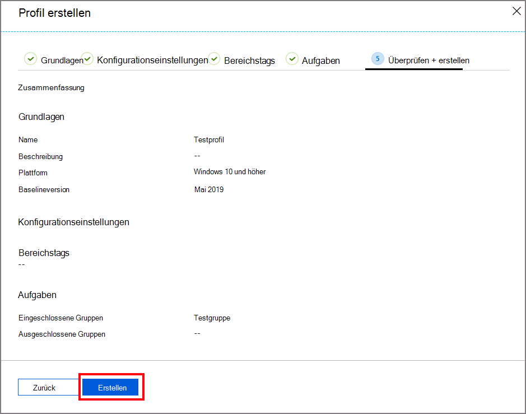This screenshot has width=526, height=414.
Task: Go back with the Zurück button
Action: tap(48, 388)
